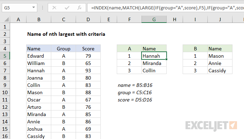Click the green 'B' header cell
Image resolution: width=244 pixels, height=139 pixels.
pyautogui.click(x=195, y=49)
